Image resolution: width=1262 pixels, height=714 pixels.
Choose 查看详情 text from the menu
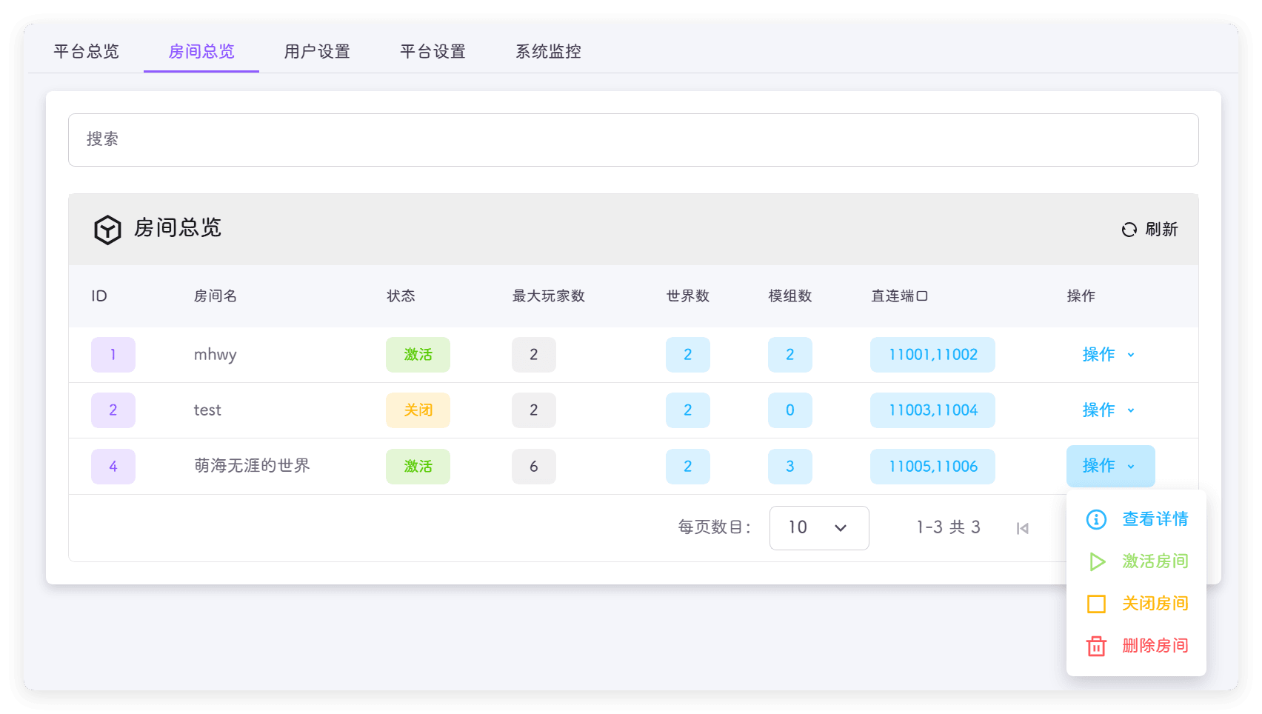point(1155,519)
